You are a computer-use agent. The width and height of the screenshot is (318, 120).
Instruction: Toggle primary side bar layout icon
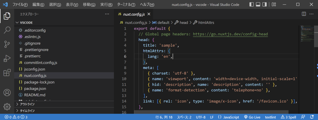[x=251, y=5]
